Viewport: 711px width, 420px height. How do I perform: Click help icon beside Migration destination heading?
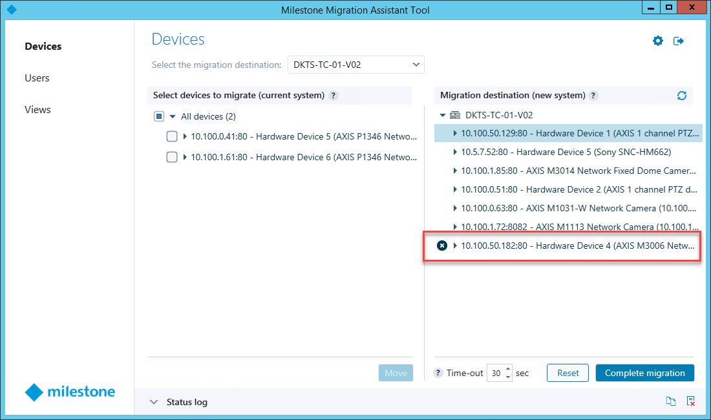point(593,96)
